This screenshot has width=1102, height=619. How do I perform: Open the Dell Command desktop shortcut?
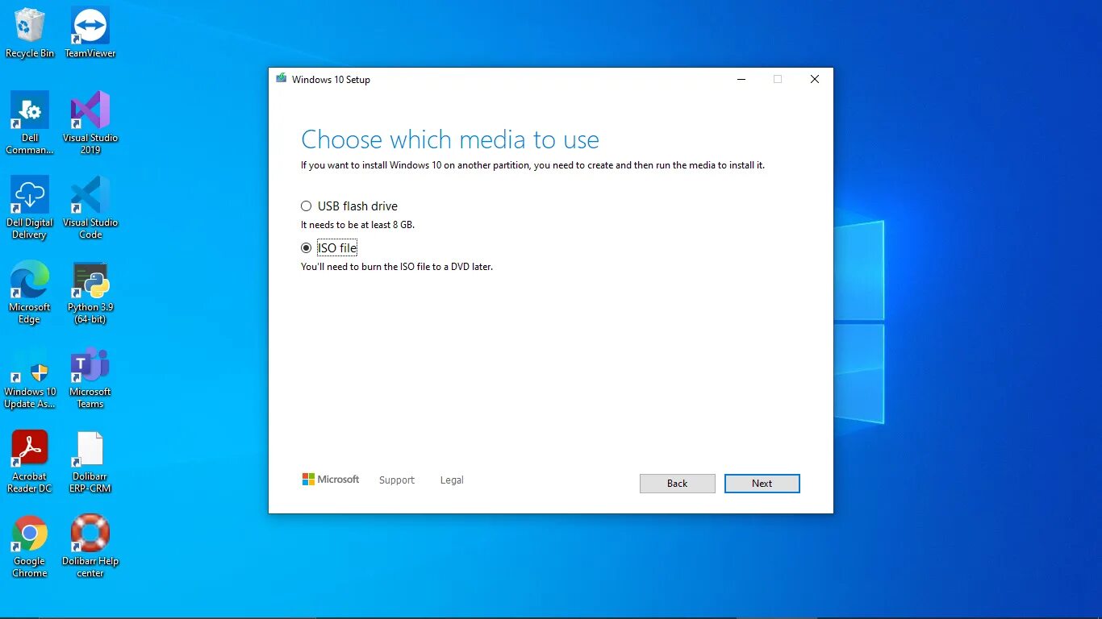pyautogui.click(x=30, y=123)
